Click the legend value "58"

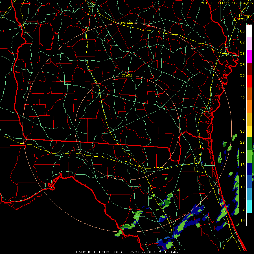coord(242,53)
